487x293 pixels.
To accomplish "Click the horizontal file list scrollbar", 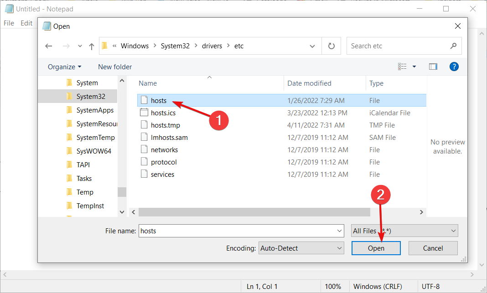I will coord(254,212).
